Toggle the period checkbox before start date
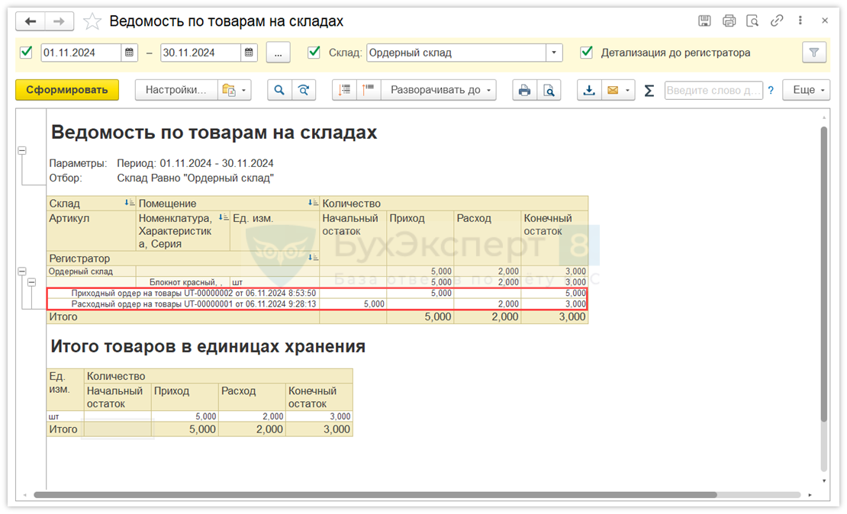This screenshot has width=847, height=514. pyautogui.click(x=27, y=53)
